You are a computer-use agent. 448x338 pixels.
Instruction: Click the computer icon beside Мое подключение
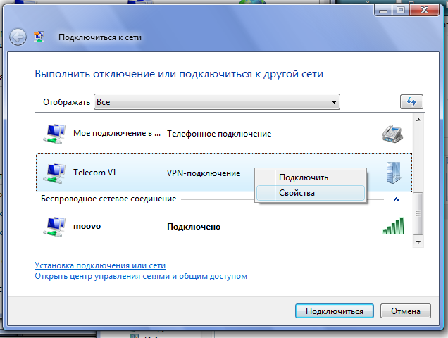pyautogui.click(x=54, y=134)
